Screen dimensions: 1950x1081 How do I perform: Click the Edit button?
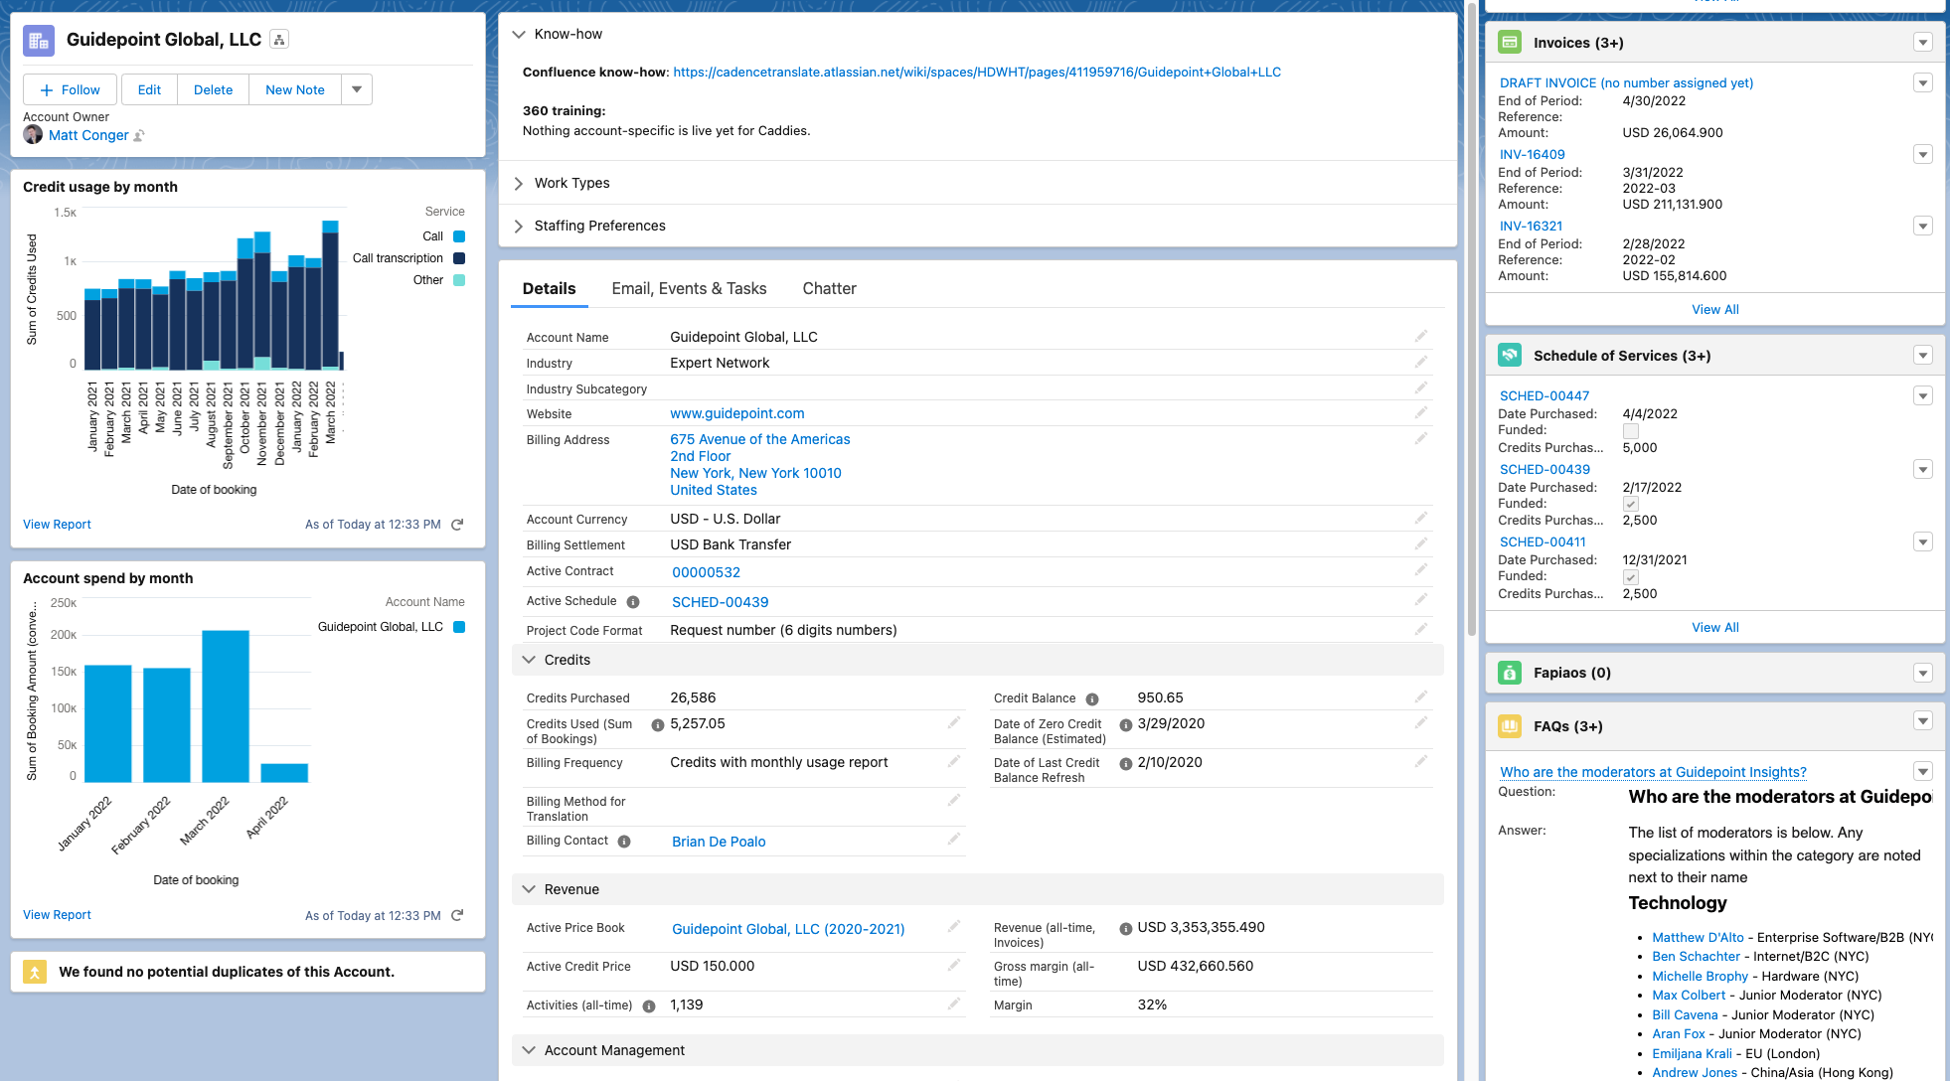click(149, 89)
